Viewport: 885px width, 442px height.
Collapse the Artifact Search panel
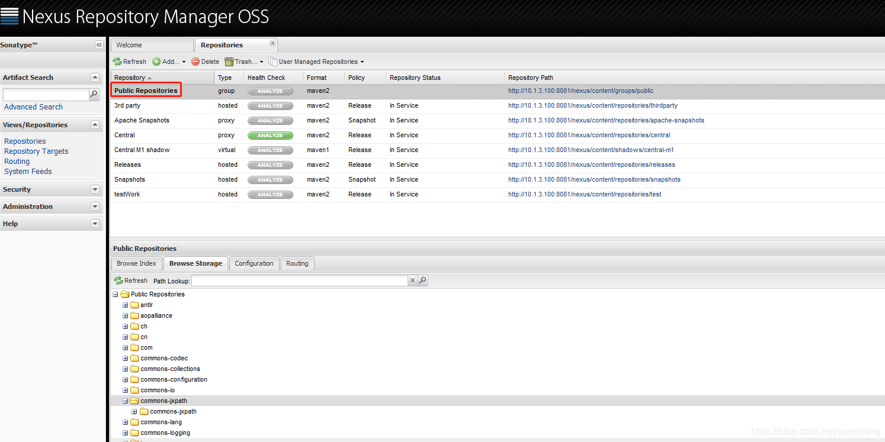[x=95, y=78]
